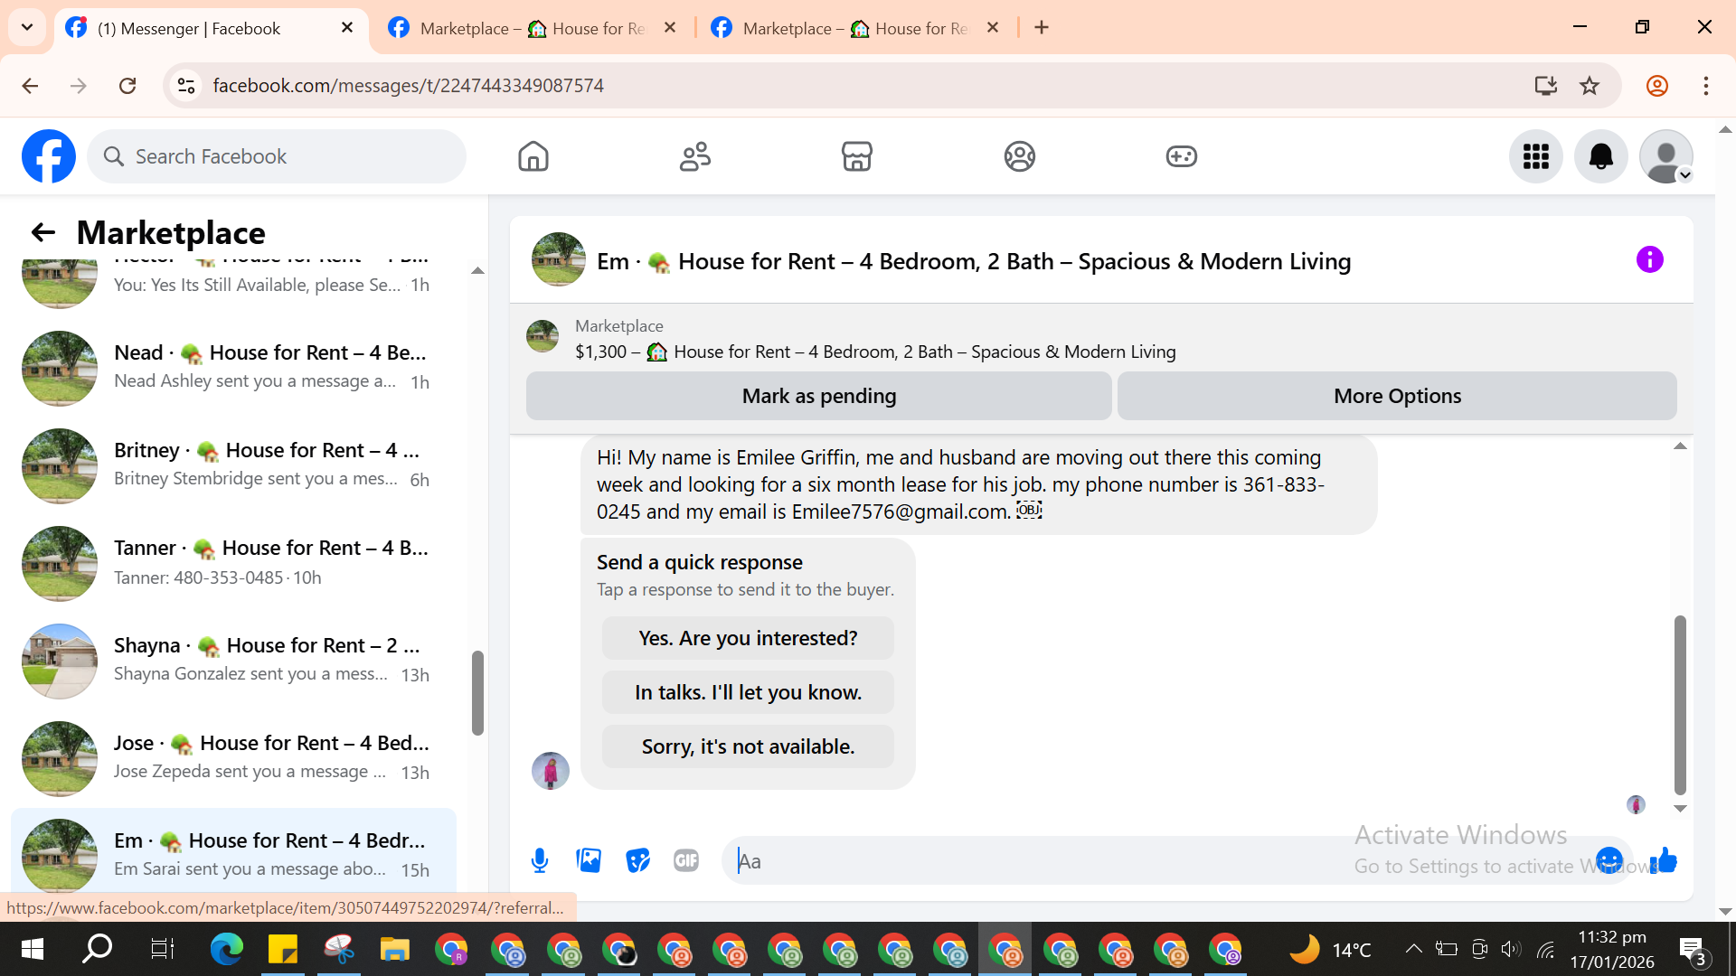The height and width of the screenshot is (976, 1736).
Task: Send a thumbs-up like
Action: pyautogui.click(x=1664, y=860)
